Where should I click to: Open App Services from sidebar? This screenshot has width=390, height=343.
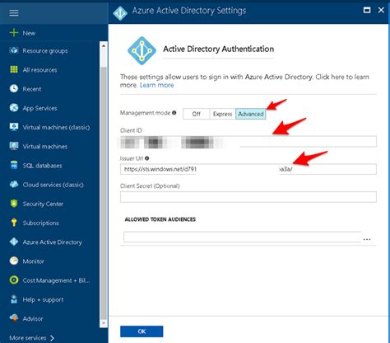pos(39,108)
